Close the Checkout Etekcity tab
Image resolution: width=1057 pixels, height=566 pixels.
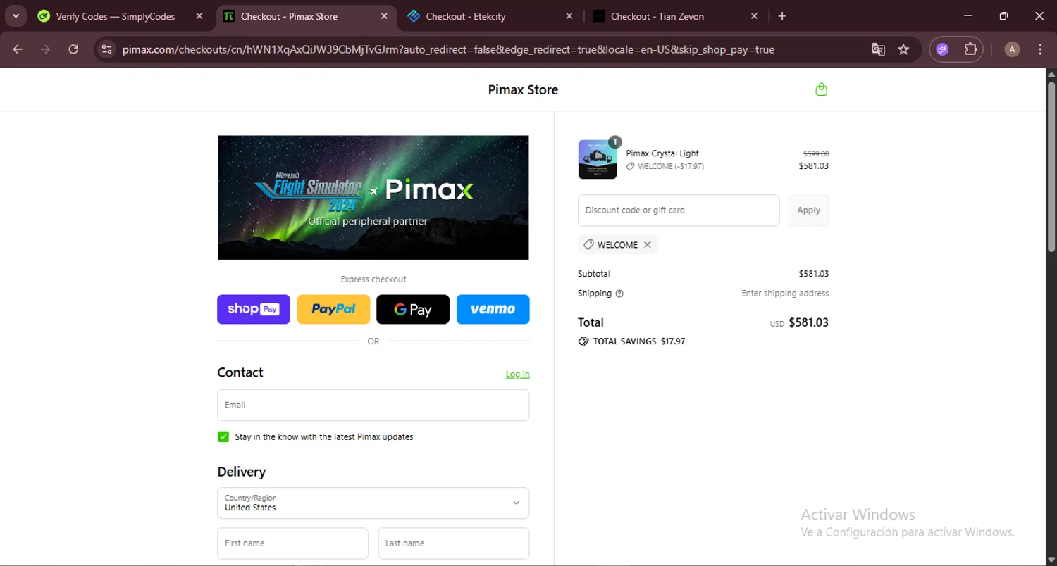click(x=569, y=16)
